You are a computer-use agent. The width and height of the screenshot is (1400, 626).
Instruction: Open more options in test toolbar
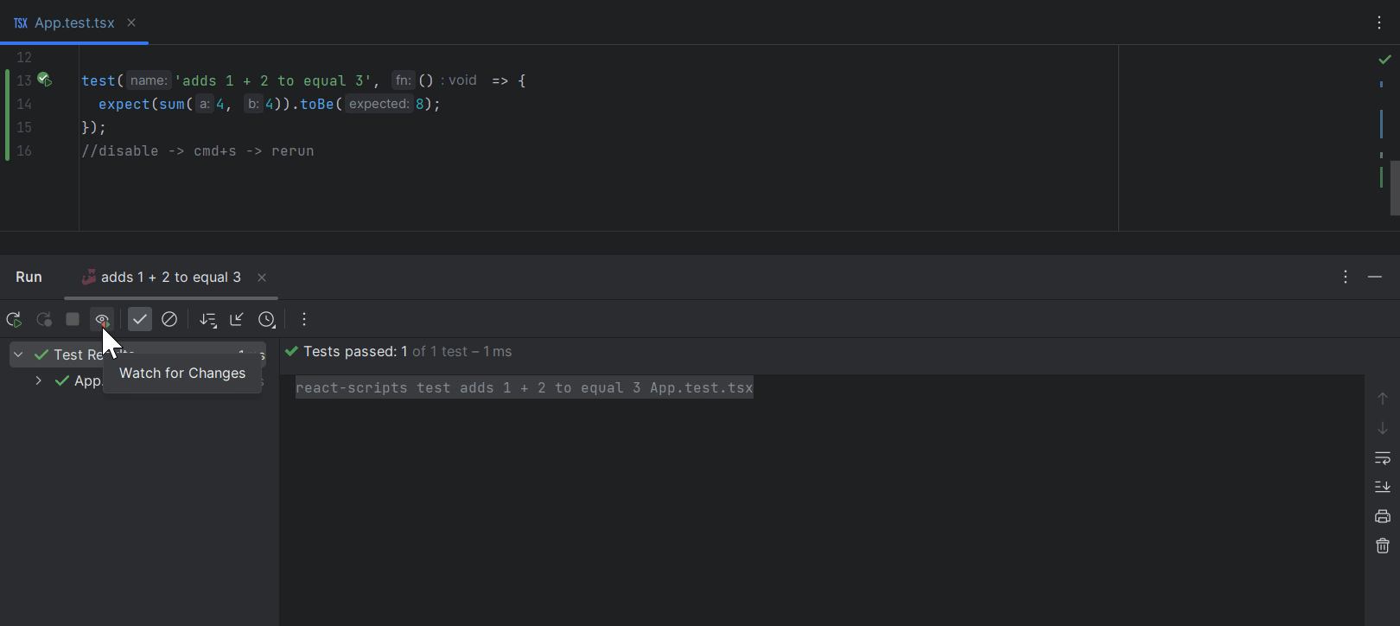pyautogui.click(x=304, y=320)
